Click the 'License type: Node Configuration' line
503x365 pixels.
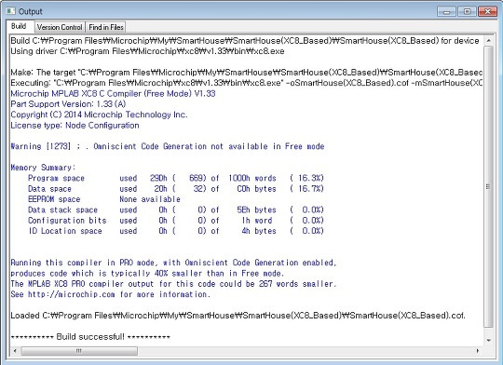click(75, 125)
